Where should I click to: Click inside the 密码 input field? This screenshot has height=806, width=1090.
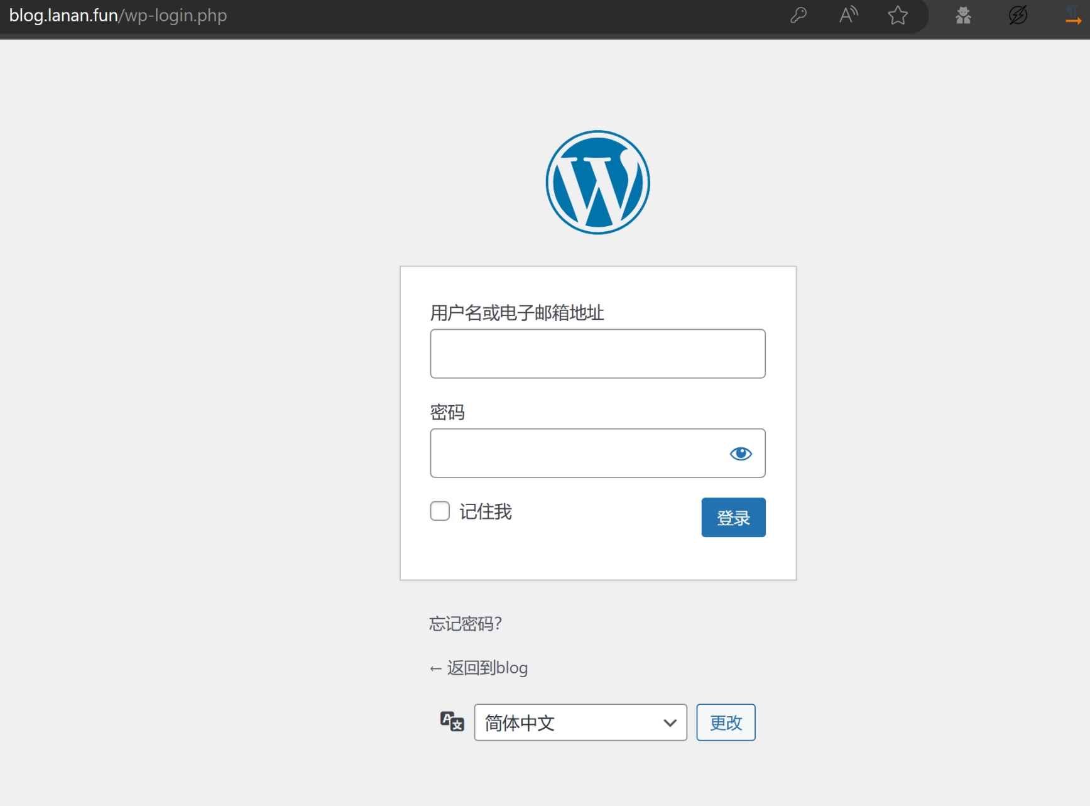click(575, 454)
